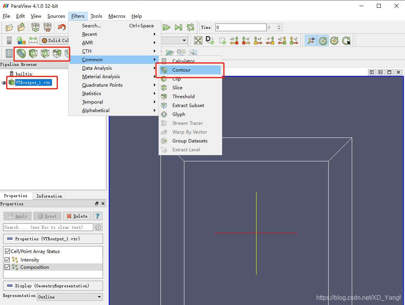
Task: Click the properties help question mark button
Action: 98,216
